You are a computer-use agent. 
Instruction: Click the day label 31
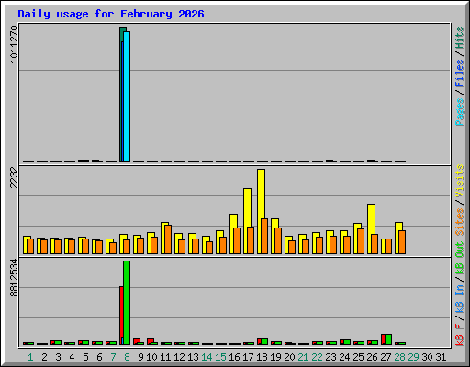coord(441,357)
